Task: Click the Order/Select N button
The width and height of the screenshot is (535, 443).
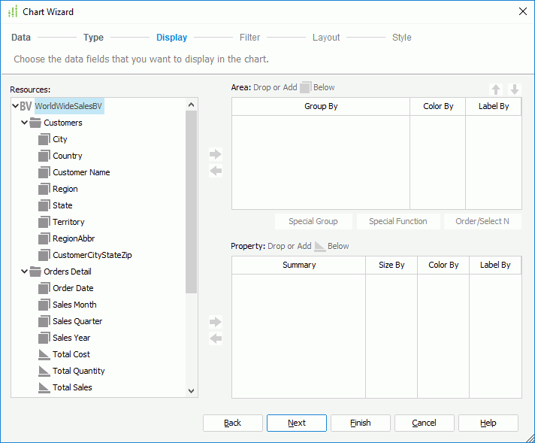Action: [x=482, y=221]
